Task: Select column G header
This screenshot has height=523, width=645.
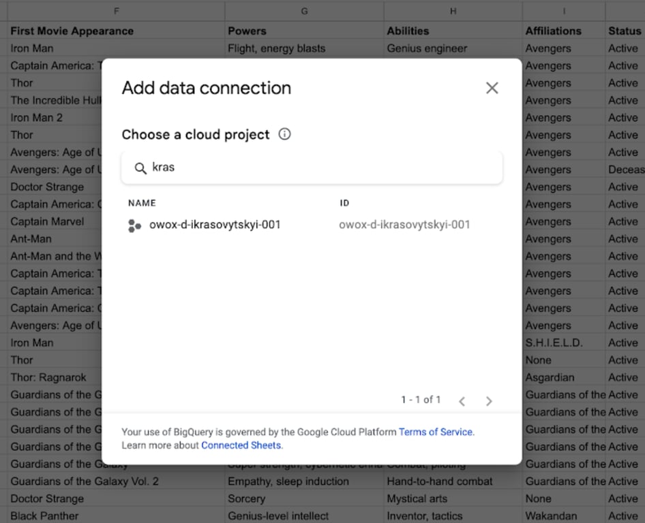Action: (x=304, y=11)
